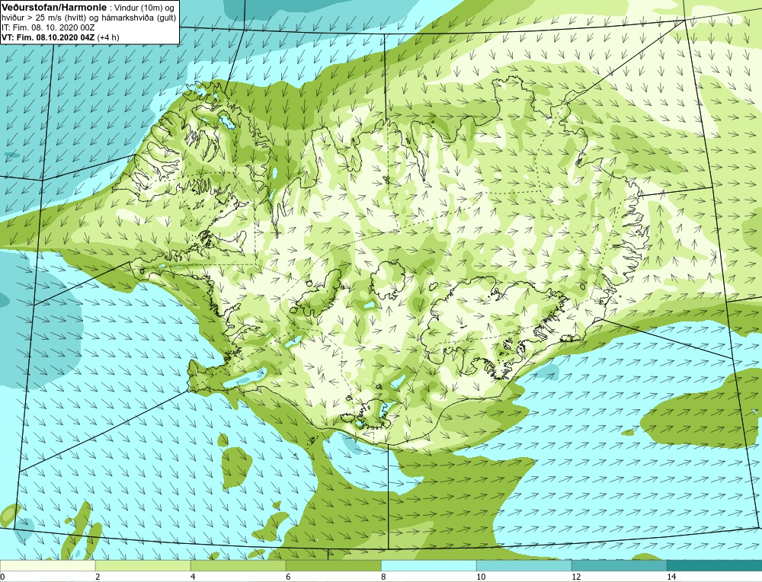Click the 'hviður > 25 m/s (hvítt)' text line
Viewport: 762px width, 582px height.
(x=89, y=18)
